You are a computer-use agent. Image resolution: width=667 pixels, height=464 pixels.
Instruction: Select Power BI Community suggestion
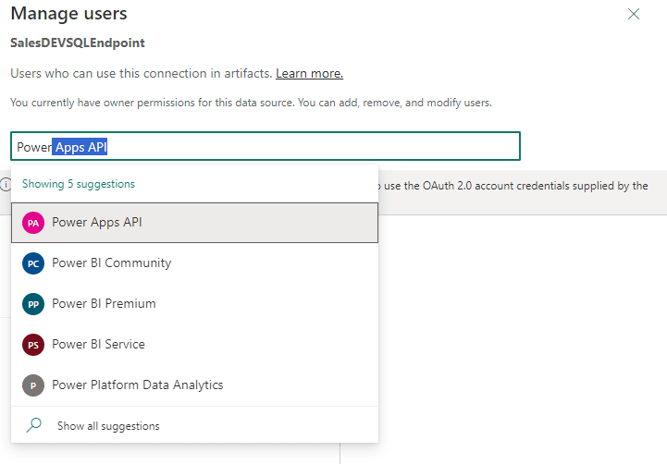tap(194, 263)
